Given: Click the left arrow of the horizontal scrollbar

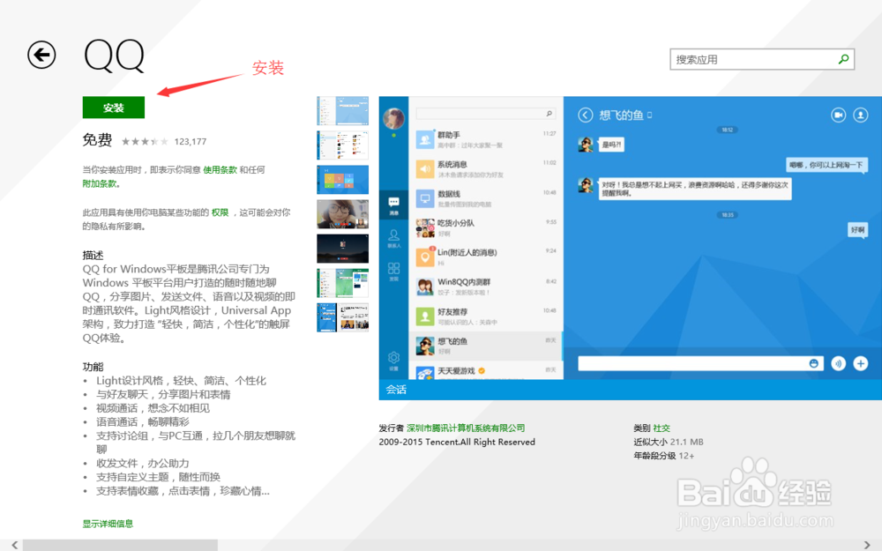Looking at the screenshot, I should click(14, 545).
